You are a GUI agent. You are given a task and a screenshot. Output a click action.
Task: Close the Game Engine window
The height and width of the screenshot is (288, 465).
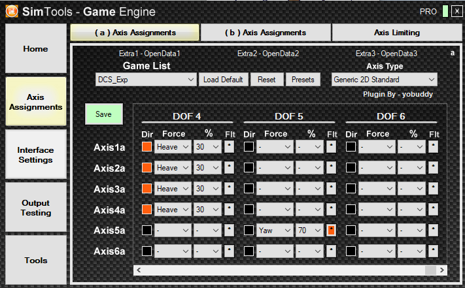456,12
